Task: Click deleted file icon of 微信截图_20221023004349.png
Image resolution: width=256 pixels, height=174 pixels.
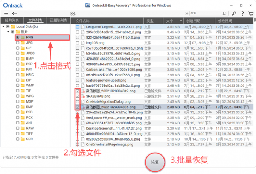Action: (x=83, y=91)
